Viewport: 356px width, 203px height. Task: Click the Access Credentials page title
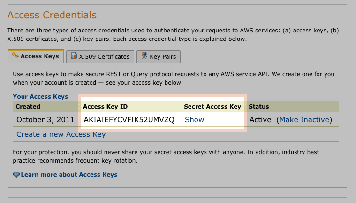pos(52,15)
